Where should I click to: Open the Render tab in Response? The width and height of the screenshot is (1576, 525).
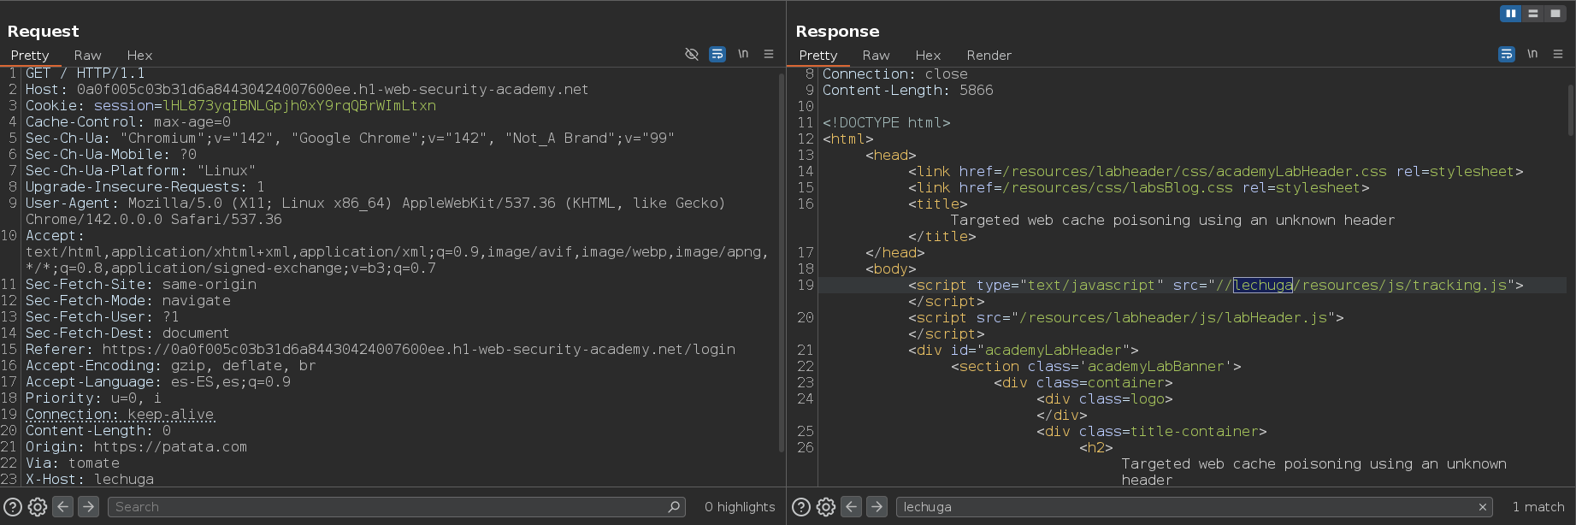tap(989, 55)
